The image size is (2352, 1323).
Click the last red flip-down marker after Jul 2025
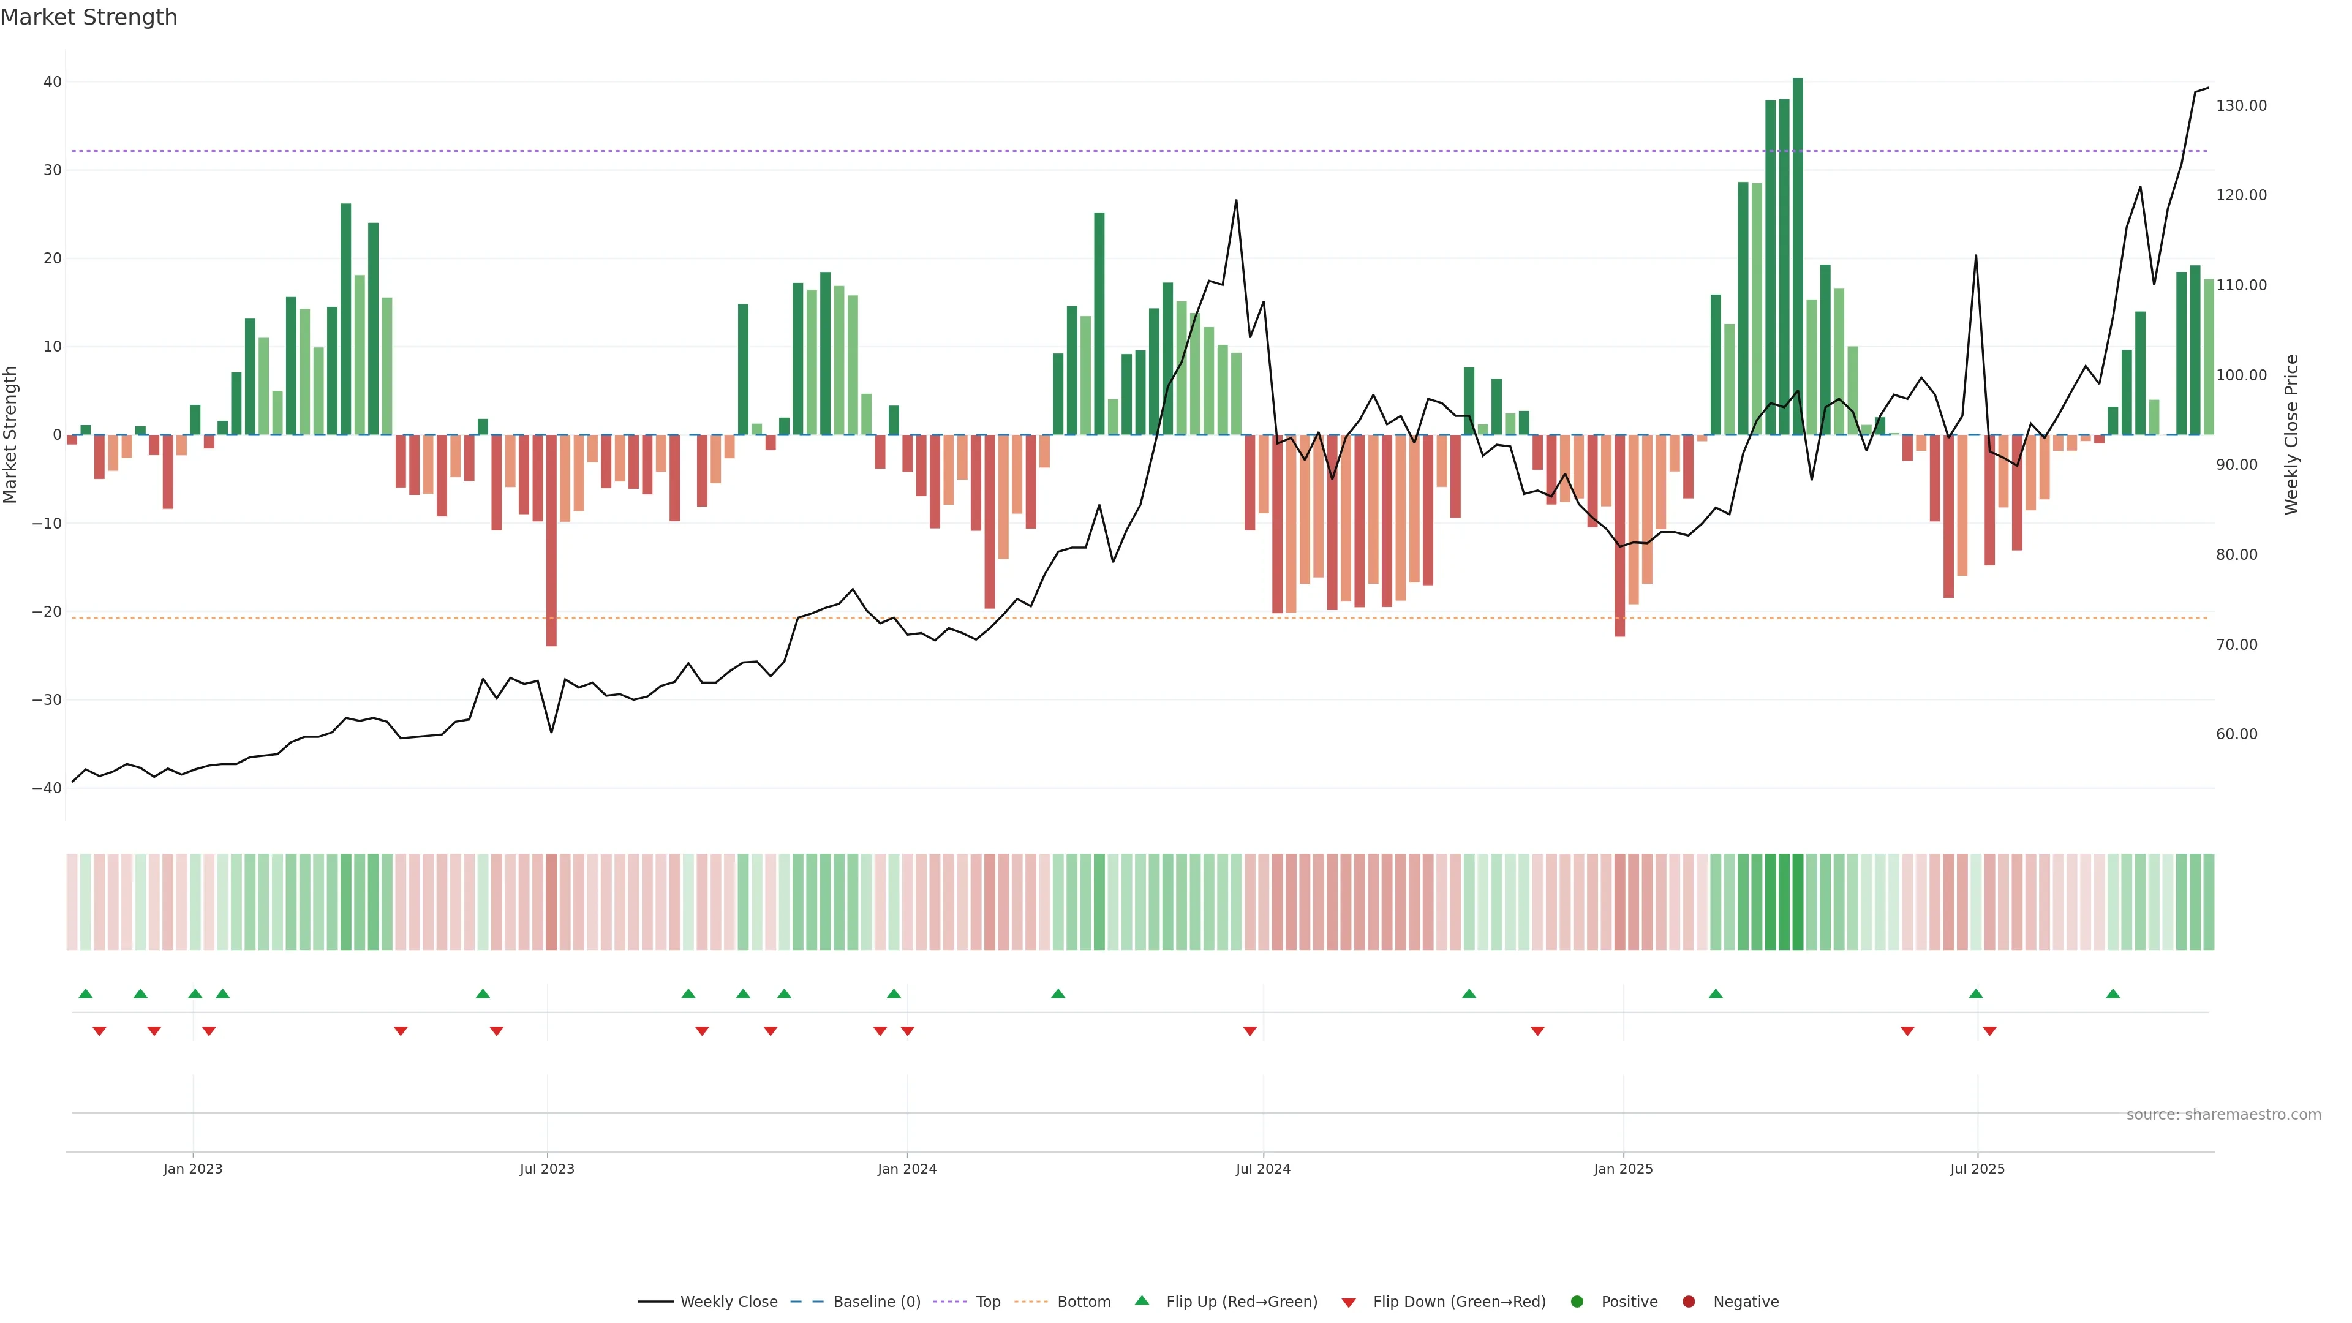[x=1989, y=1031]
